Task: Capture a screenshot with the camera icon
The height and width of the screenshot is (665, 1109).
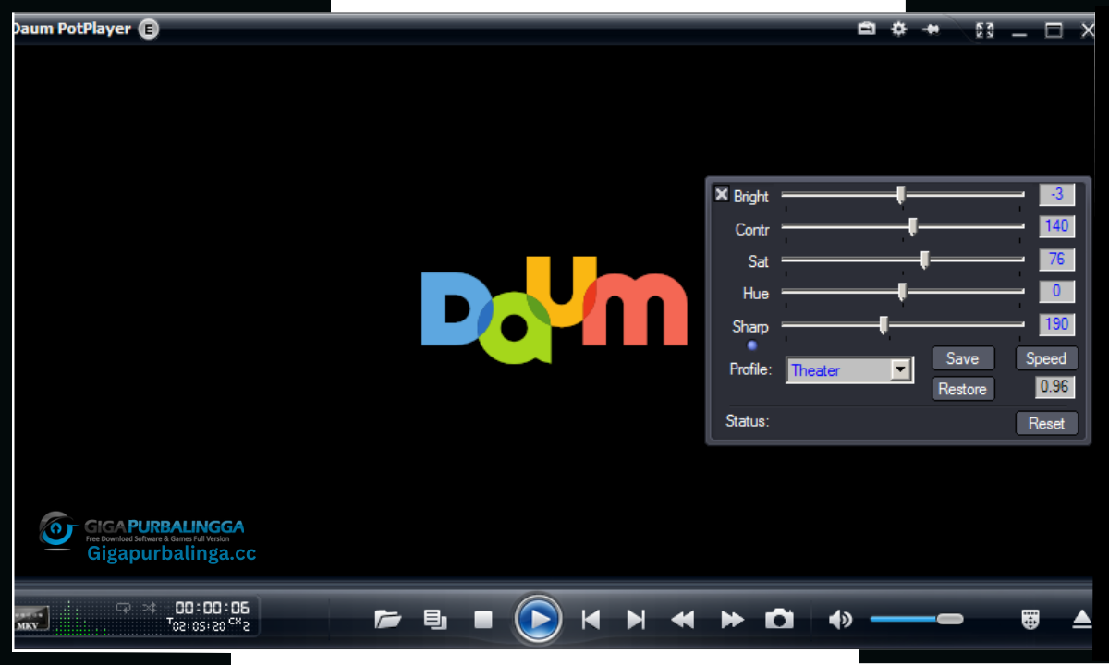Action: click(779, 619)
